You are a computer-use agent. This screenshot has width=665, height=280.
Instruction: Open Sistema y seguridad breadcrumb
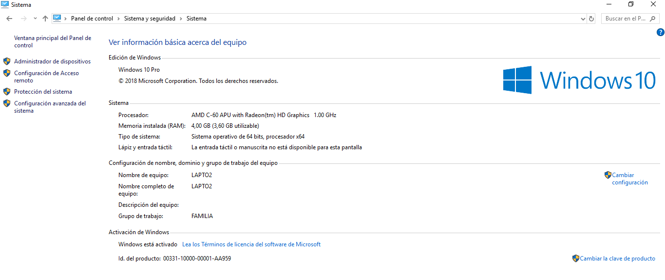[150, 19]
